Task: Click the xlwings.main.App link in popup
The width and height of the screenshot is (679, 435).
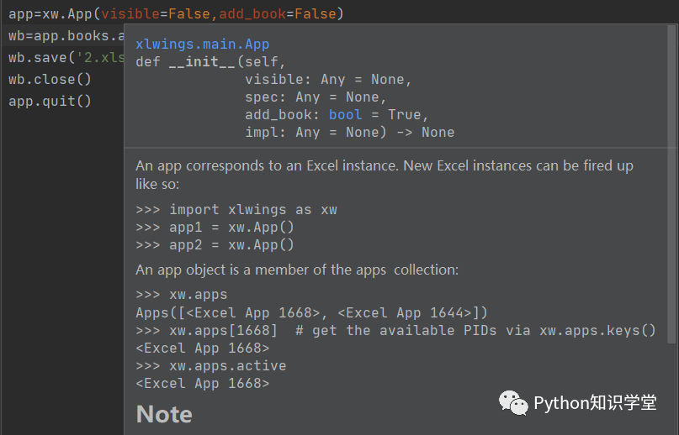Action: 202,45
